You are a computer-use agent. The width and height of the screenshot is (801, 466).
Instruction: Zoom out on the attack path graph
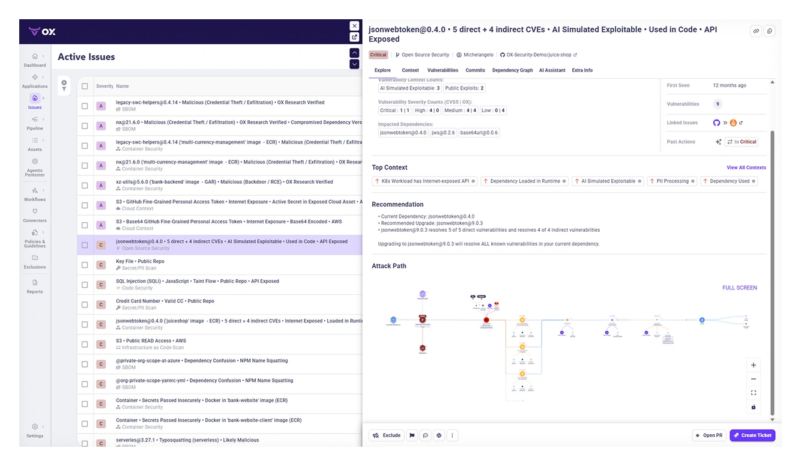pos(754,379)
